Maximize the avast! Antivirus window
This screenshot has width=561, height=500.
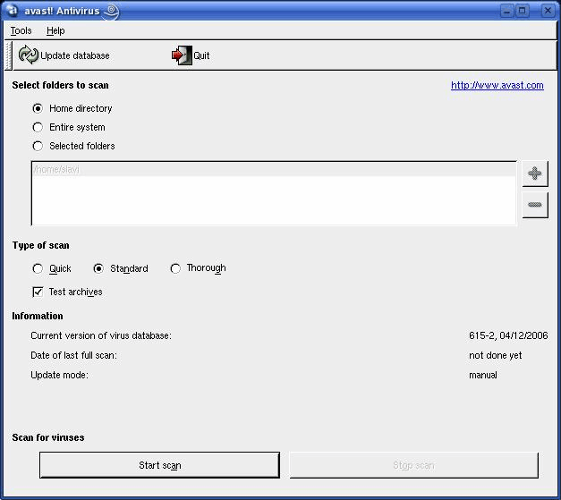523,11
